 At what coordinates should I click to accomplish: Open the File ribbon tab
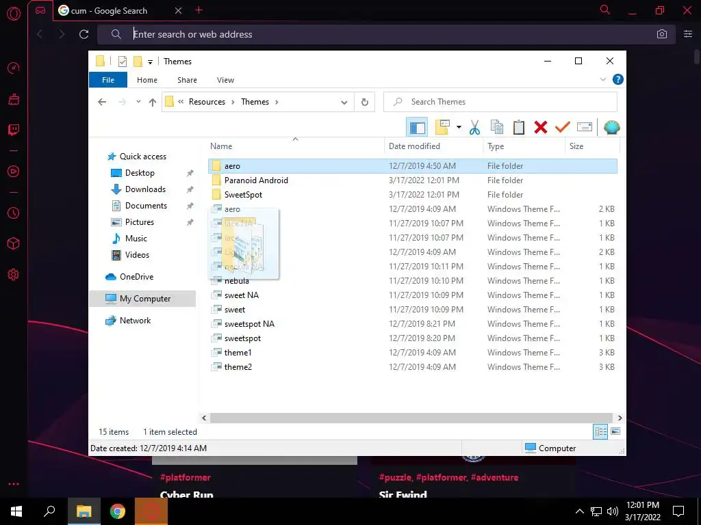coord(108,80)
